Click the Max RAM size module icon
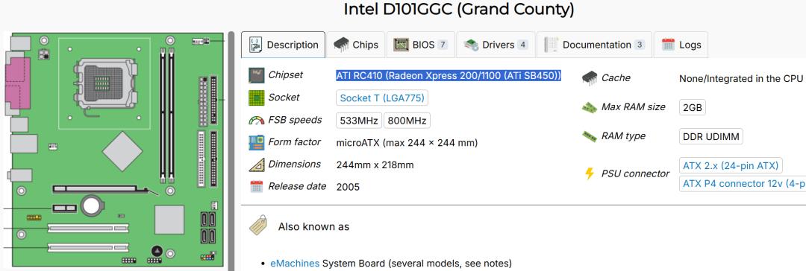 coord(589,107)
